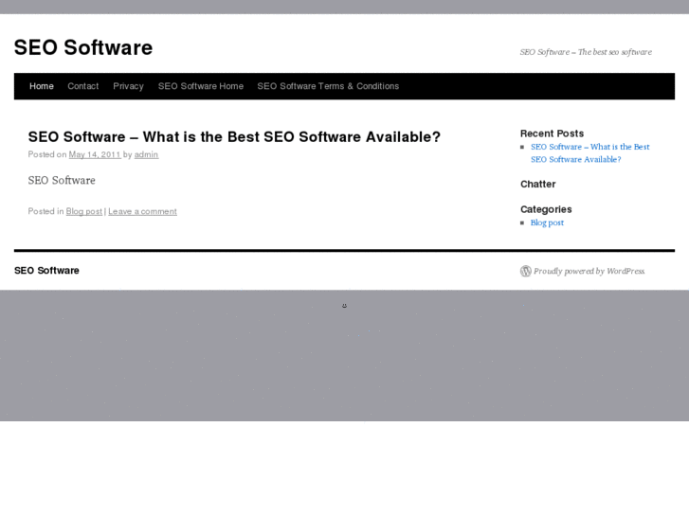Click the post body text SEO Software
Screen dimensions: 689x516
pos(62,181)
